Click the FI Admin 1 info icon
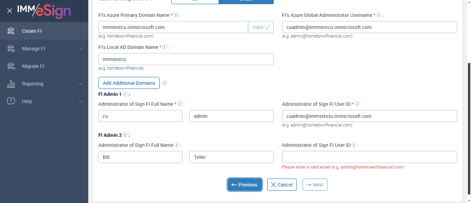The image size is (471, 203). point(125,94)
